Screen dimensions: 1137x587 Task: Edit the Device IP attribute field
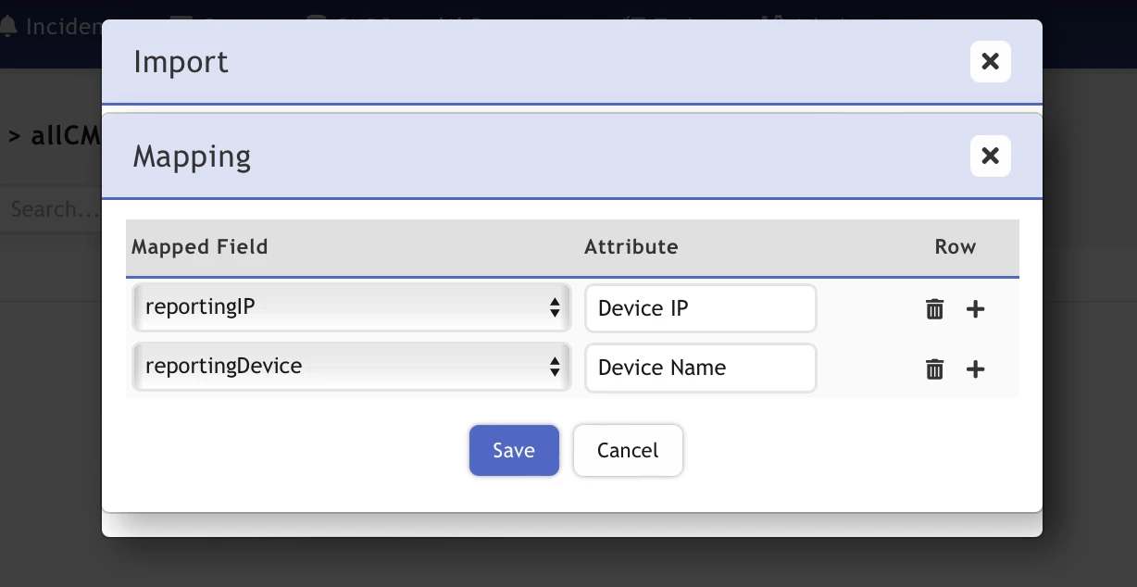coord(700,308)
